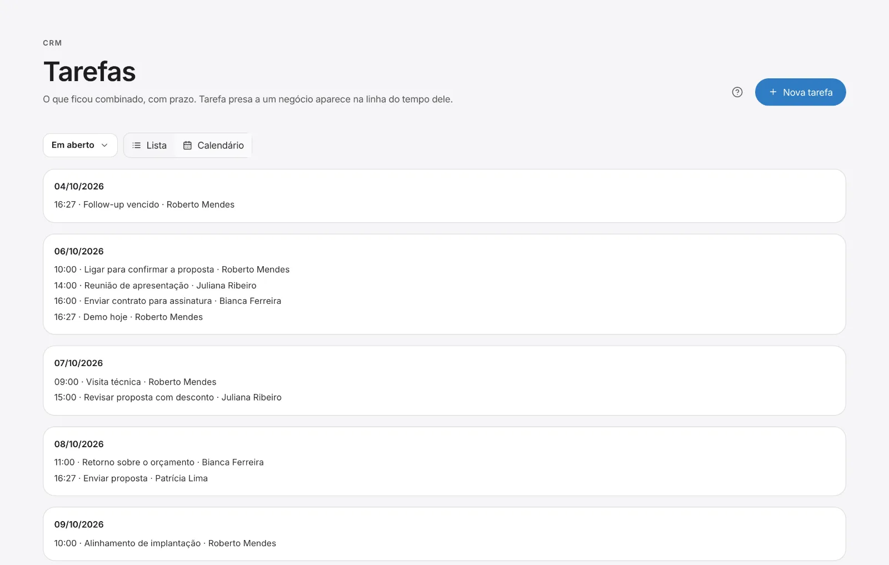The image size is (889, 565).
Task: Select Retorno sobre o orçamento task
Action: pyautogui.click(x=159, y=463)
